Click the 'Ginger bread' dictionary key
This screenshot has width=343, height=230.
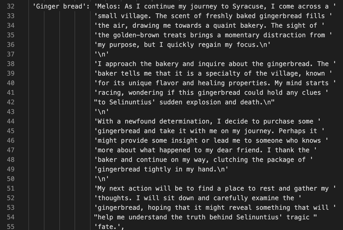59,6
